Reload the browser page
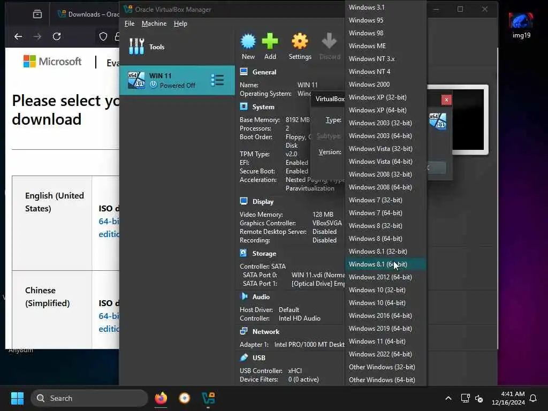 pos(57,36)
